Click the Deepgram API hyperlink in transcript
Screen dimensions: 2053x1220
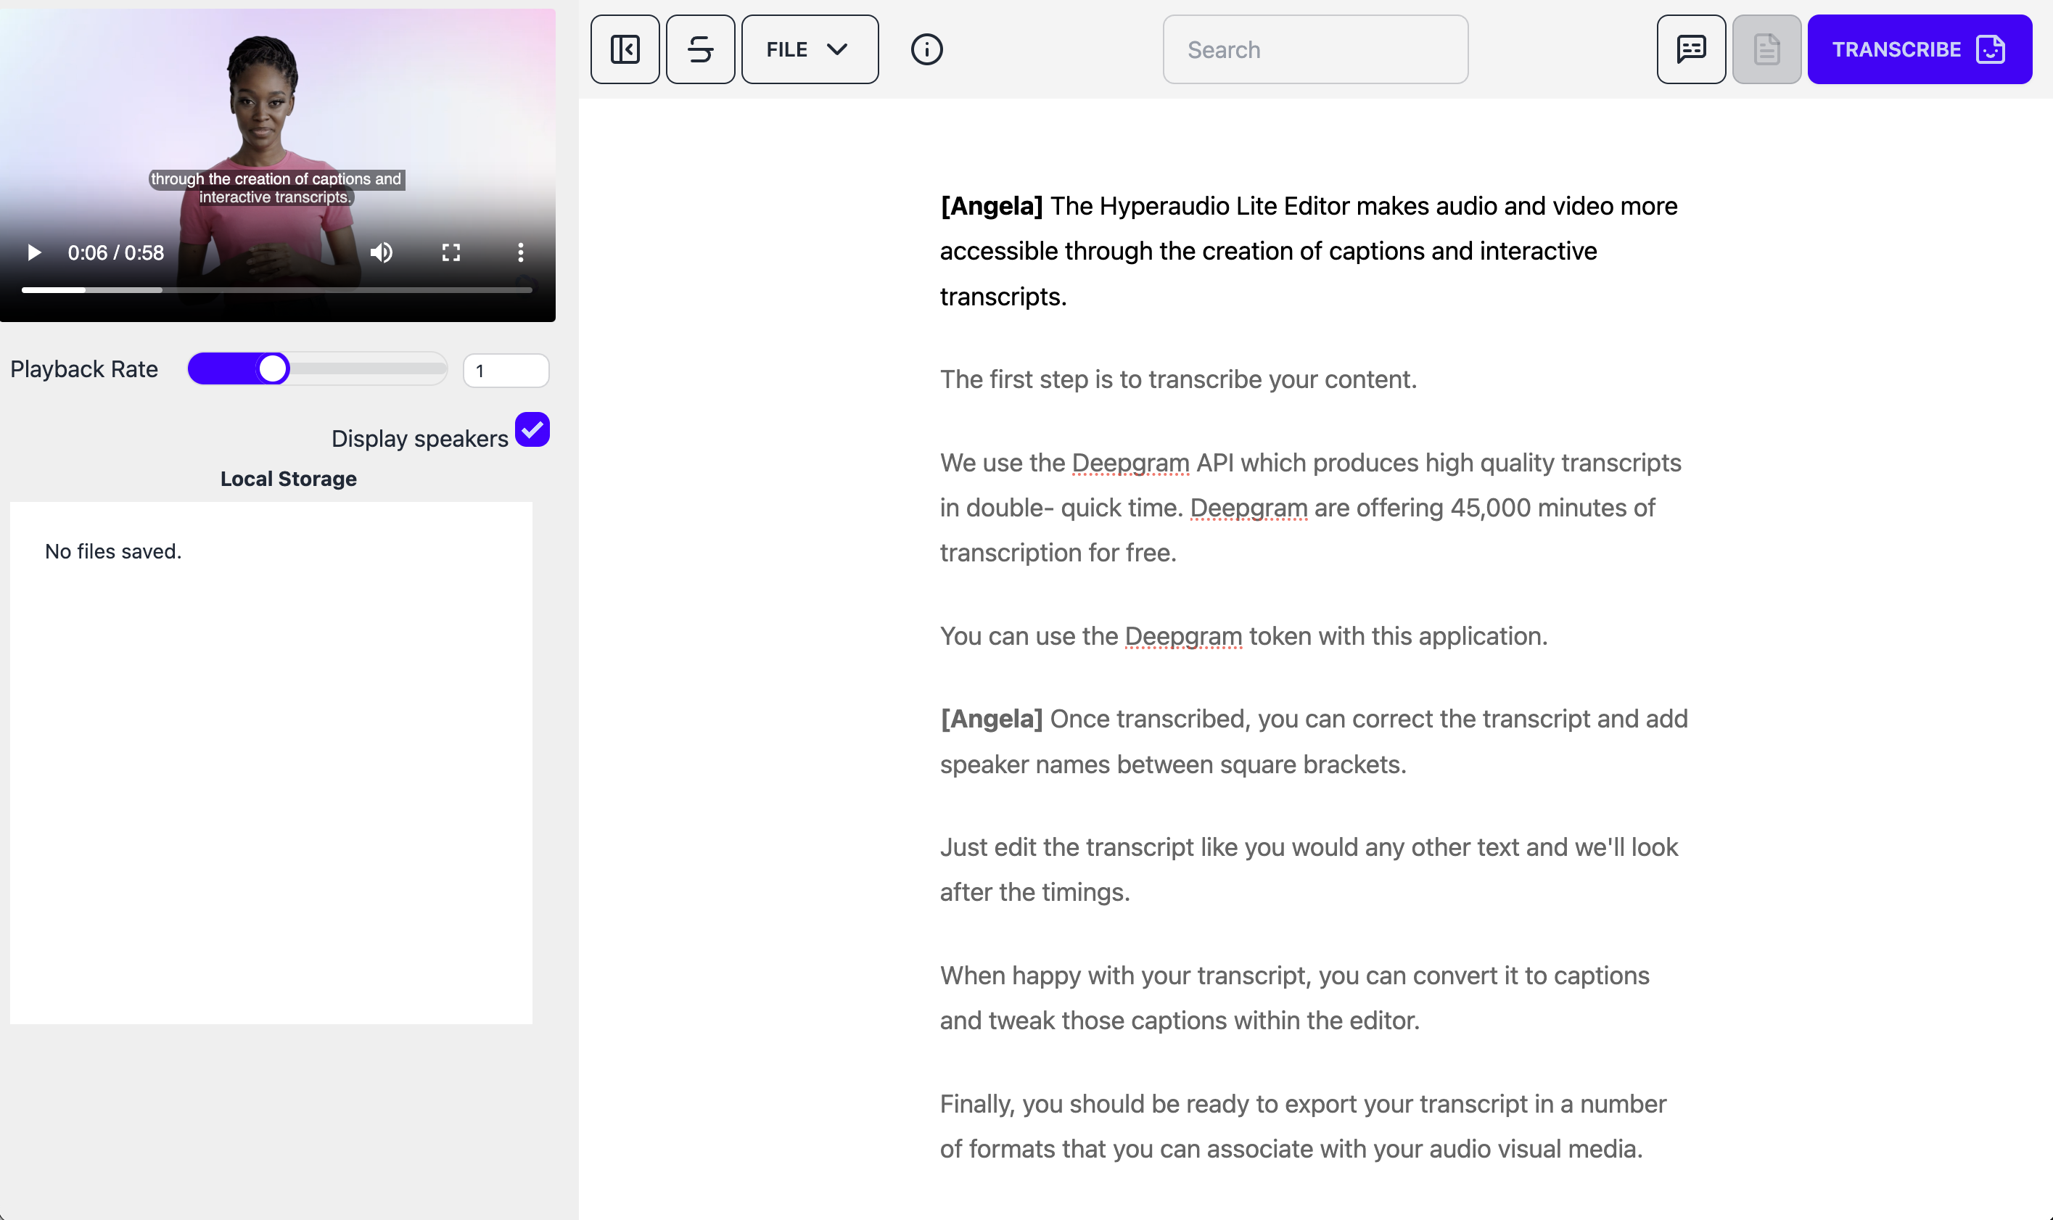[x=1130, y=462]
